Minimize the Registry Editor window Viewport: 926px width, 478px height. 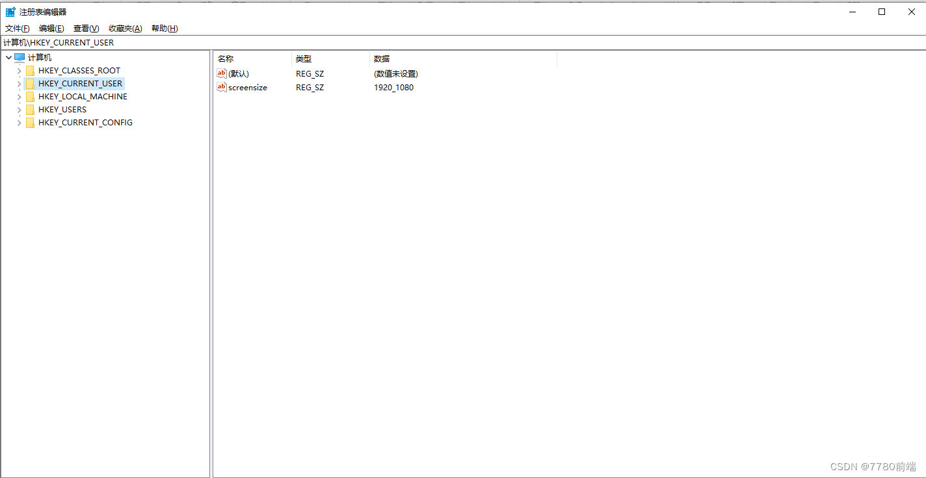(x=852, y=12)
